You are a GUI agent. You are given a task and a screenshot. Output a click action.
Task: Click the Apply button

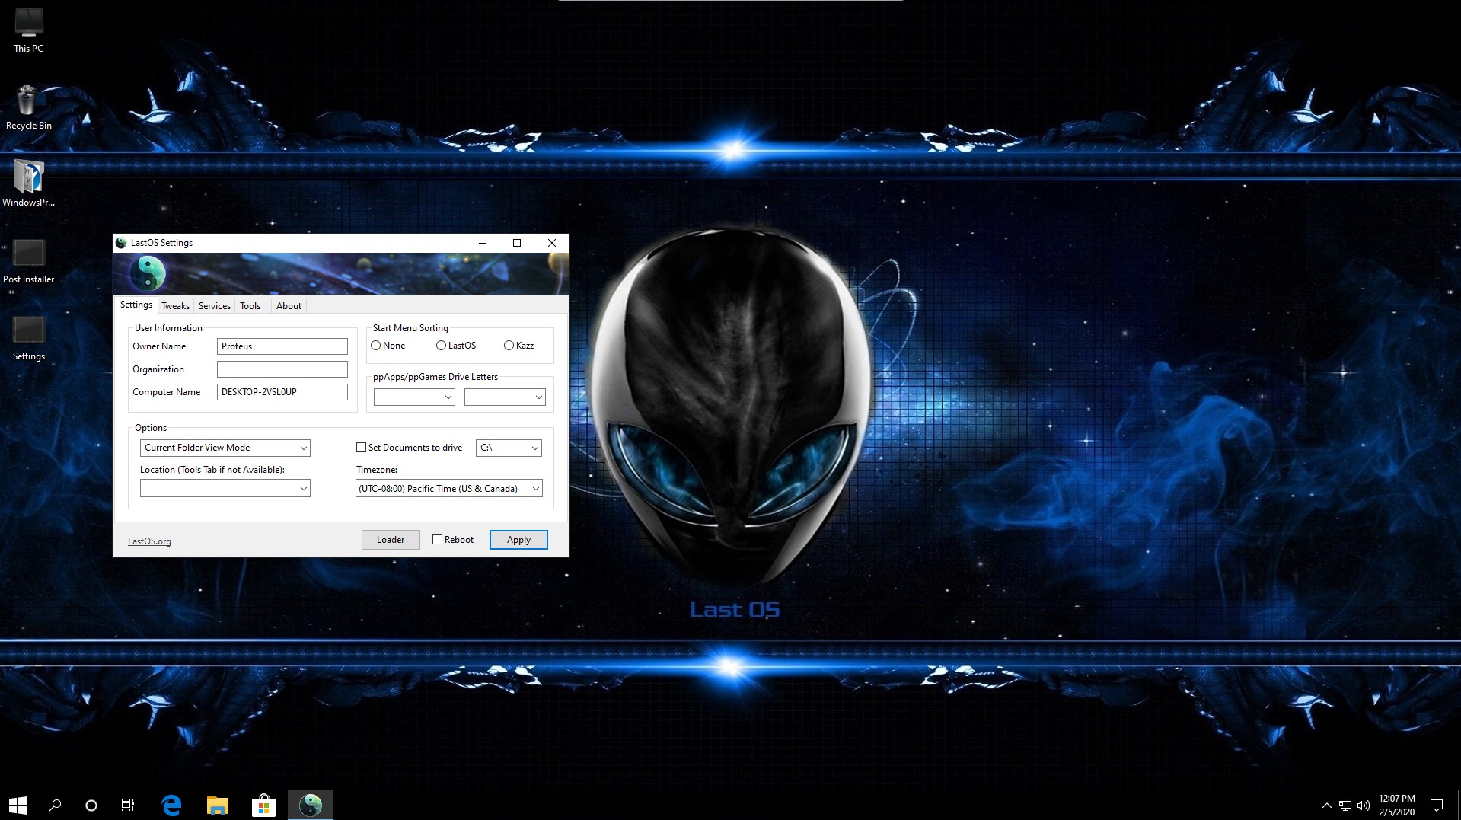[518, 540]
